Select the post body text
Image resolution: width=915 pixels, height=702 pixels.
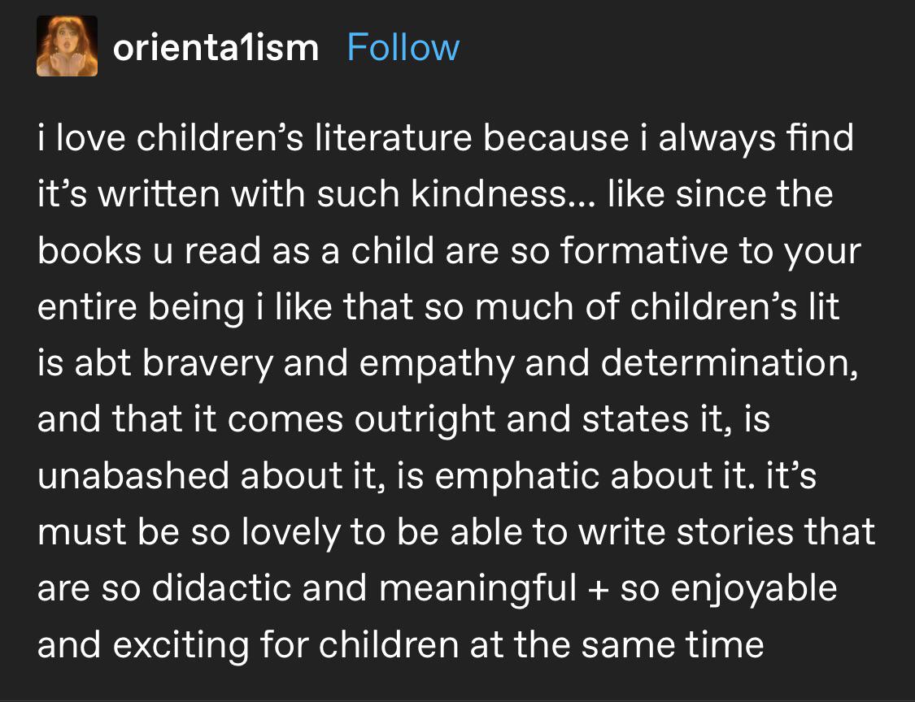coord(455,390)
